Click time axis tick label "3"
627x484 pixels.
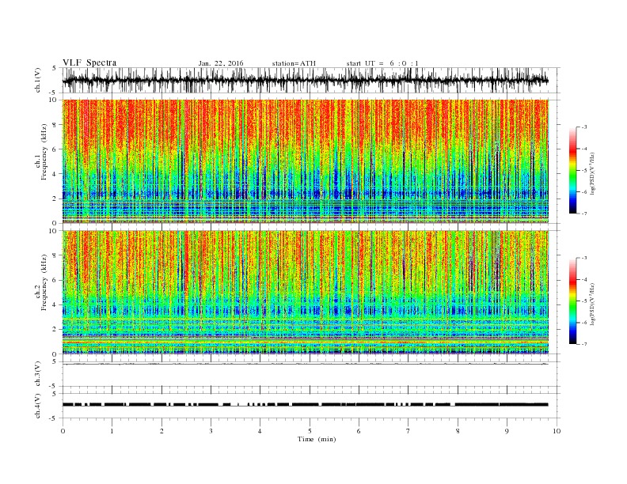(211, 431)
